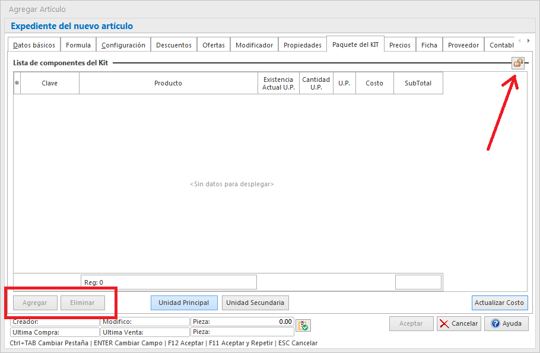Toggle the Unidad Principal button
Image resolution: width=540 pixels, height=353 pixels.
click(x=183, y=303)
